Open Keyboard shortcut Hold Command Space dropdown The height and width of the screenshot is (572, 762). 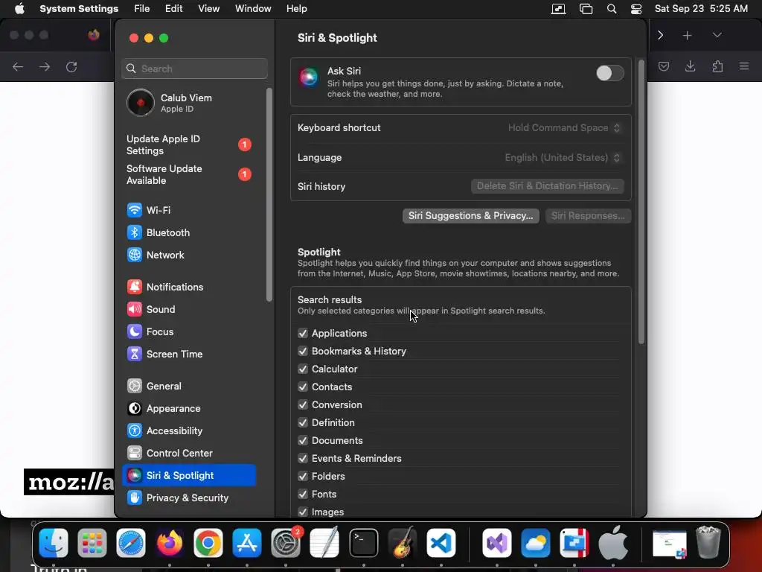[x=564, y=128]
